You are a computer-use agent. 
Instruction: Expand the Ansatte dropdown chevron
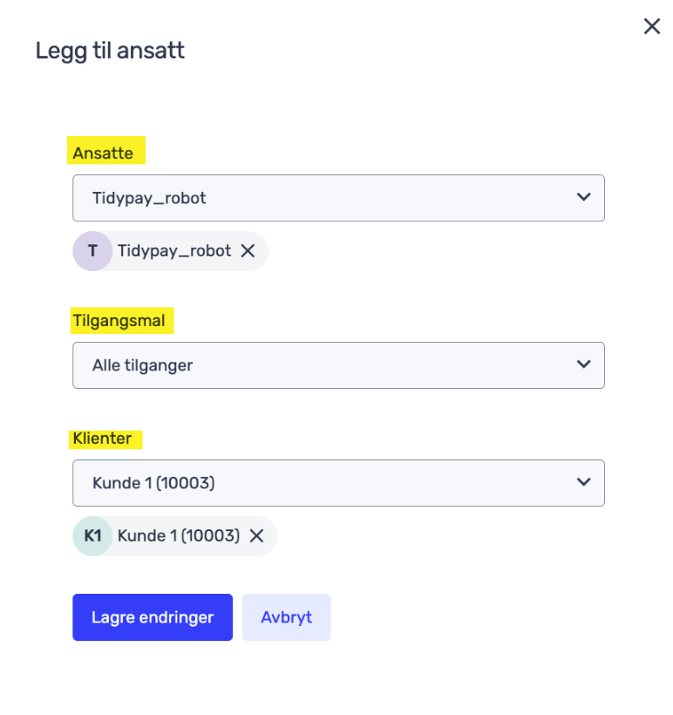[x=583, y=197]
